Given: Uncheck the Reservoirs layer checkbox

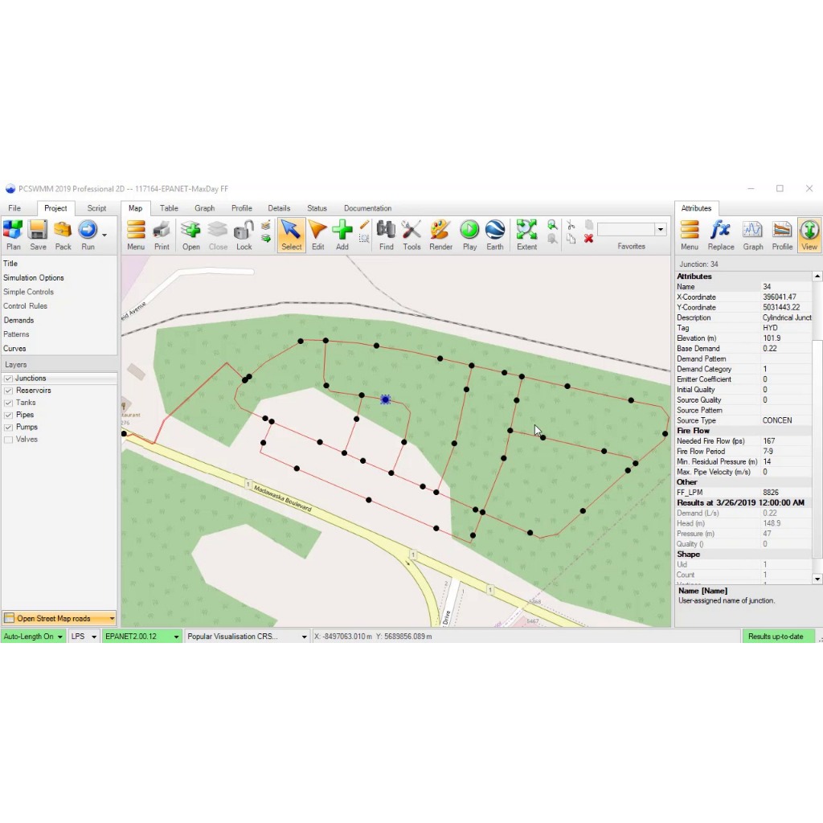Looking at the screenshot, I should 8,391.
